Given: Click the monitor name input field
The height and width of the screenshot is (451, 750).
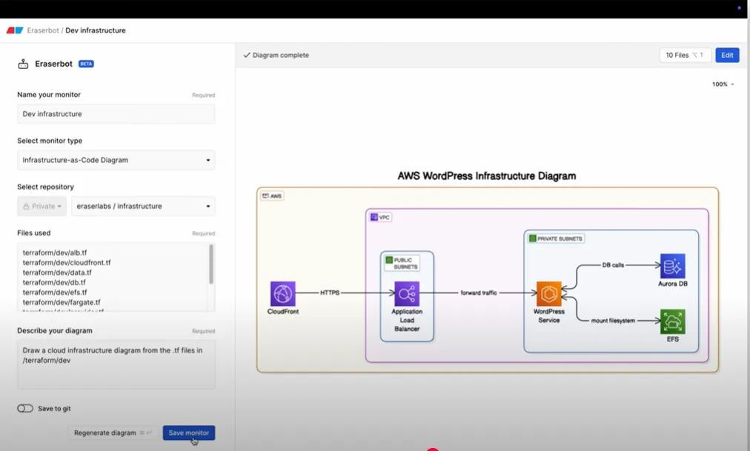Looking at the screenshot, I should pyautogui.click(x=116, y=114).
